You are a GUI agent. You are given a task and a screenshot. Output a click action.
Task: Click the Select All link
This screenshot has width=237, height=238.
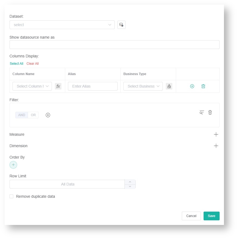[16, 63]
